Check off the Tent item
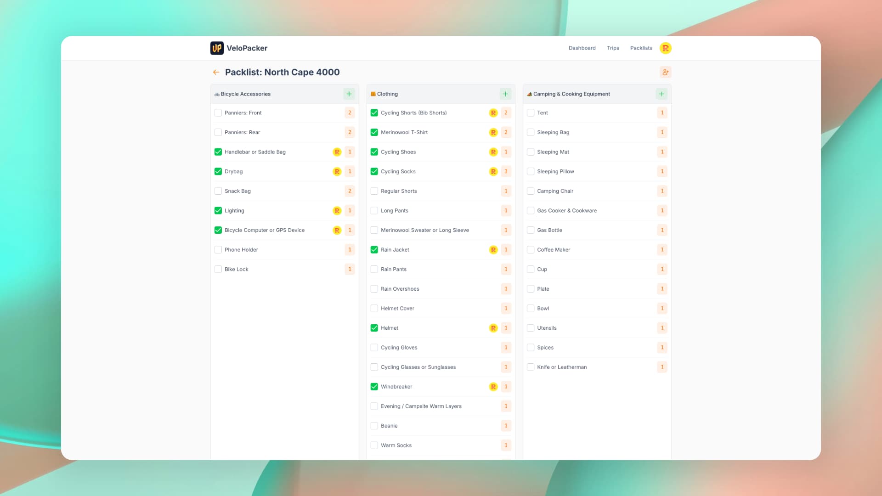This screenshot has height=496, width=882. coord(531,113)
